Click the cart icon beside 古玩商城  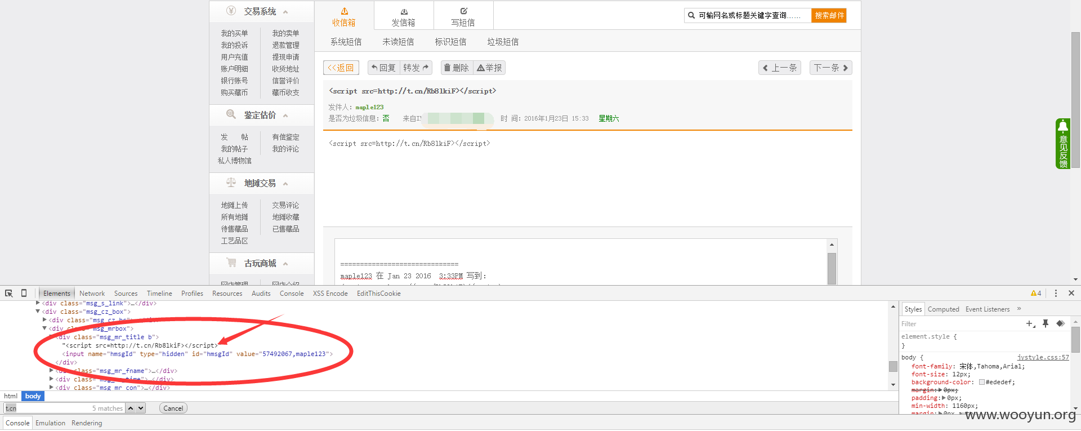(x=231, y=263)
